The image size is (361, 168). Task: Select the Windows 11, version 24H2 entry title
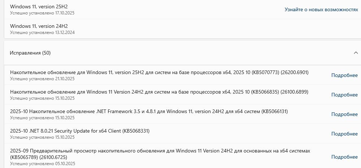[39, 26]
